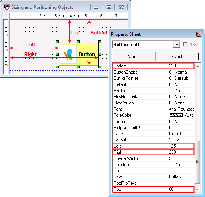Close the Sizing and Positioning Objects window
Image resolution: width=205 pixels, height=197 pixels.
coord(122,7)
